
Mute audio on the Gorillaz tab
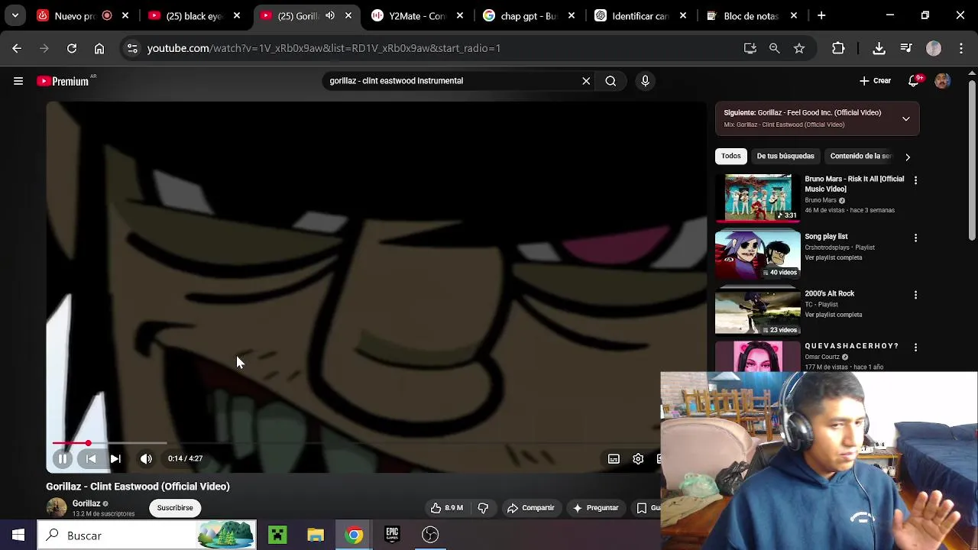(x=330, y=15)
